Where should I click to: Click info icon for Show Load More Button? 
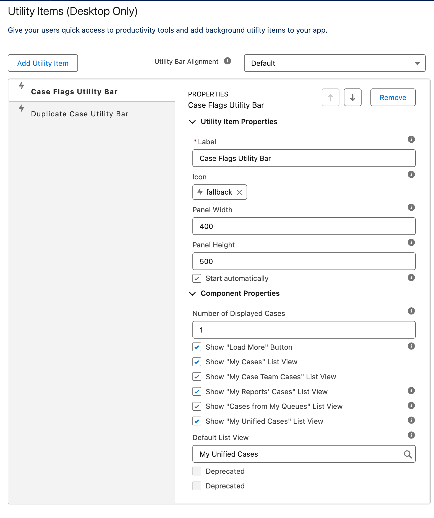[x=411, y=346]
